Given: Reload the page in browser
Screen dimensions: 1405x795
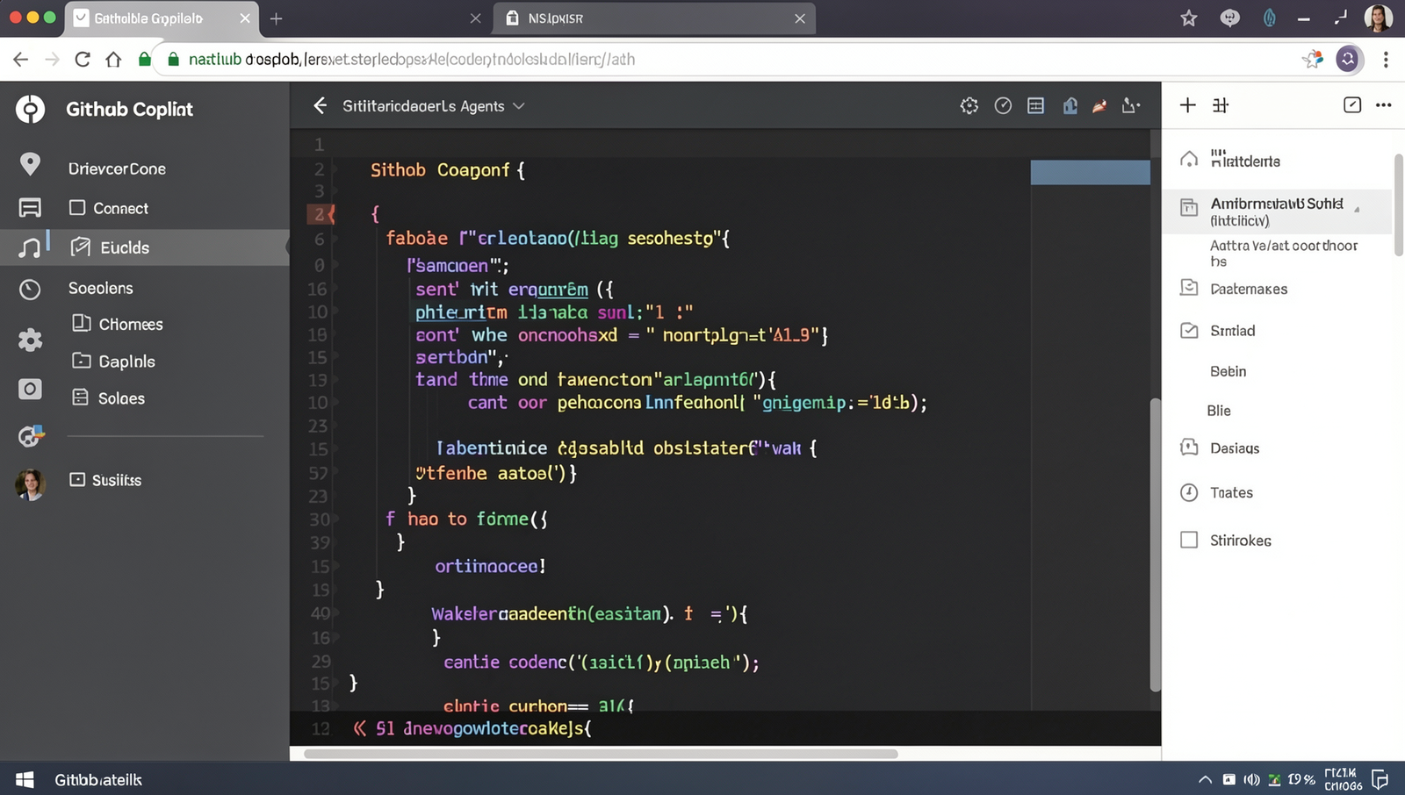Looking at the screenshot, I should [x=83, y=60].
